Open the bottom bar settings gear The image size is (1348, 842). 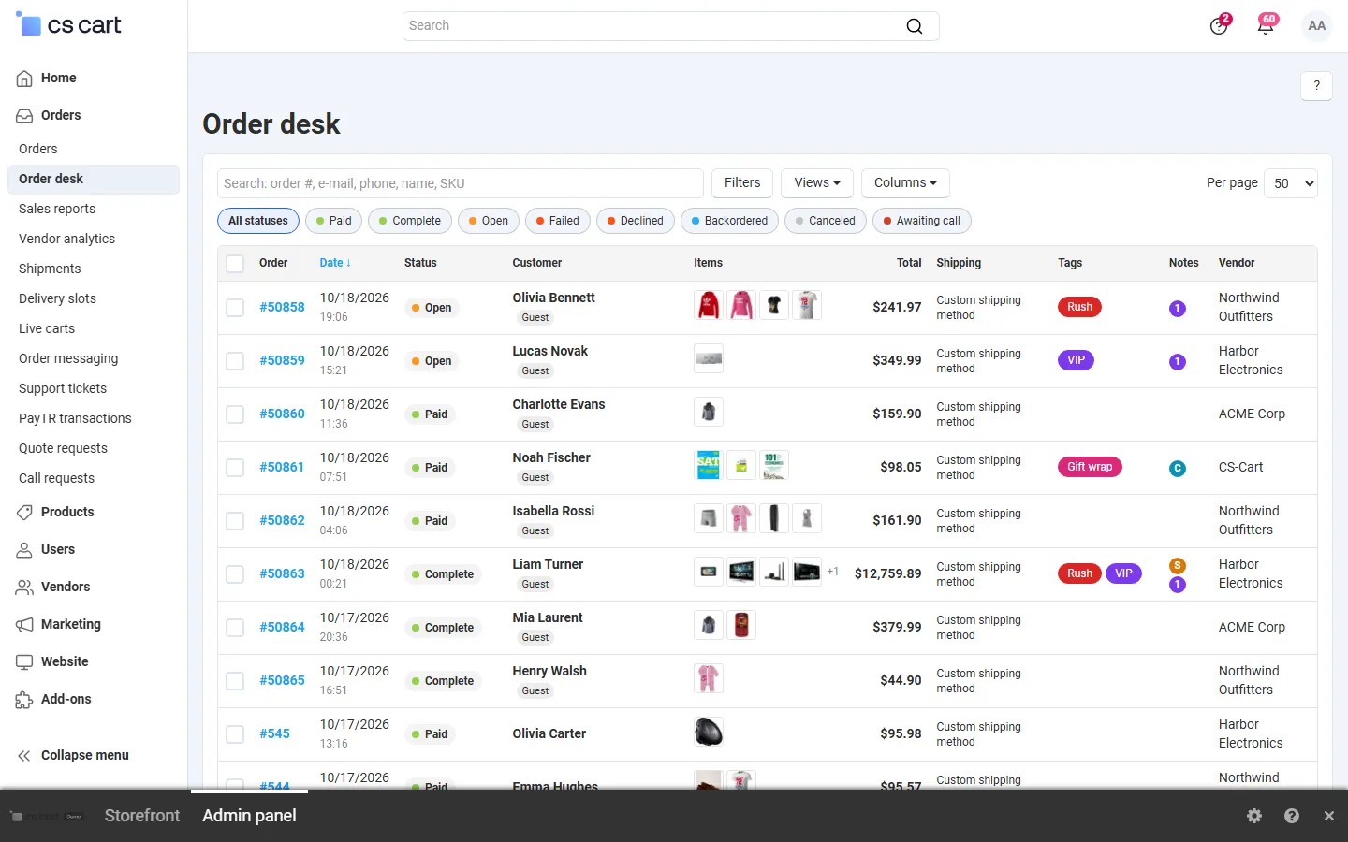(x=1254, y=816)
